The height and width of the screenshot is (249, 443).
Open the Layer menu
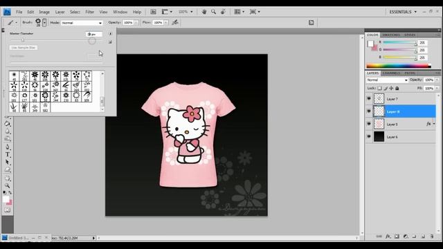(x=60, y=12)
